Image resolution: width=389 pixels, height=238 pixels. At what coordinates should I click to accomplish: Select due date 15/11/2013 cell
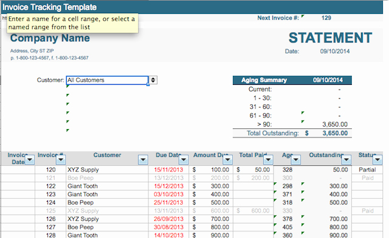(168, 170)
